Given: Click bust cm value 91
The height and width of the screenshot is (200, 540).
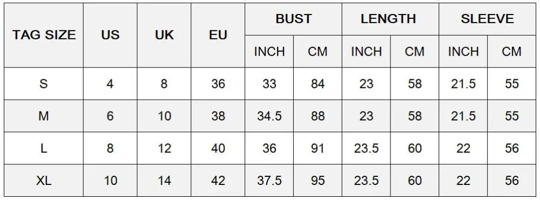Looking at the screenshot, I should [318, 148].
